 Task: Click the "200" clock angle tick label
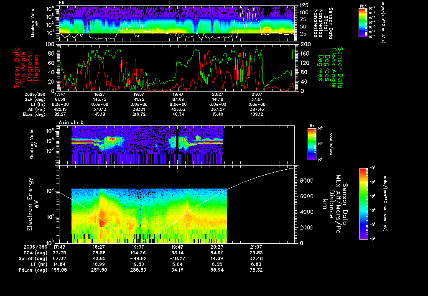click(x=305, y=44)
